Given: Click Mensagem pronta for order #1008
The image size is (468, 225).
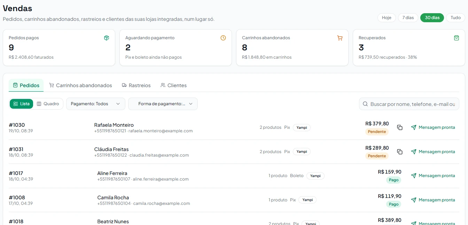Looking at the screenshot, I should click(433, 200).
